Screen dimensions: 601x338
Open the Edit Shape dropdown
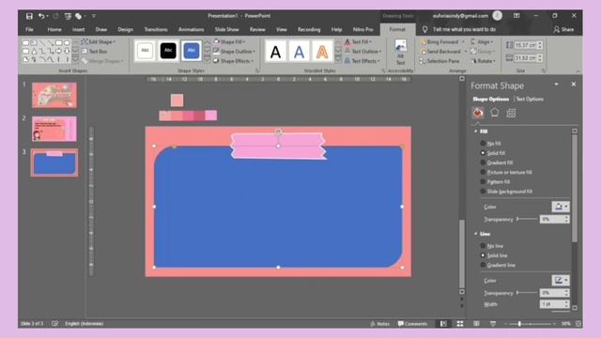point(99,41)
